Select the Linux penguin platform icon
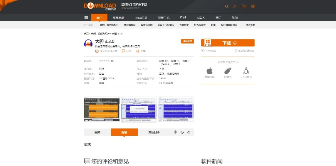 (246, 71)
